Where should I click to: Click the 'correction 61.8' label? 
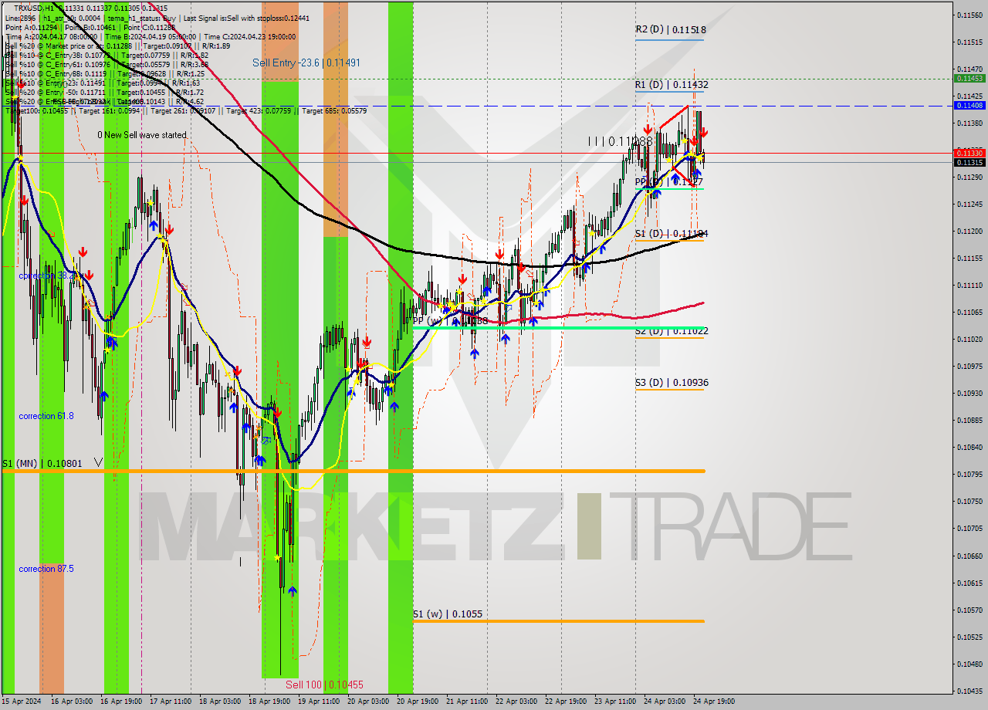pos(46,416)
